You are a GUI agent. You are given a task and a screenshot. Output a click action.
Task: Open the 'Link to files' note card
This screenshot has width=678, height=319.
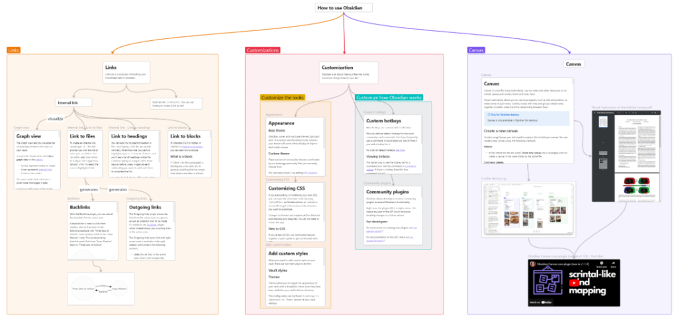pyautogui.click(x=85, y=154)
